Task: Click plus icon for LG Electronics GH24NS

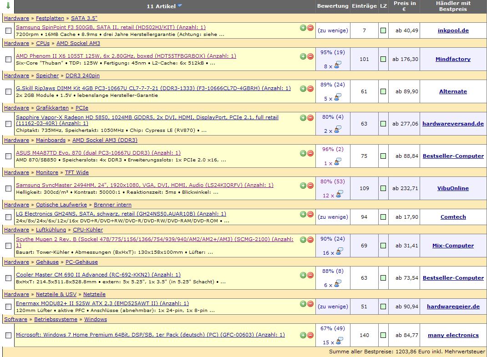Action: pyautogui.click(x=303, y=214)
